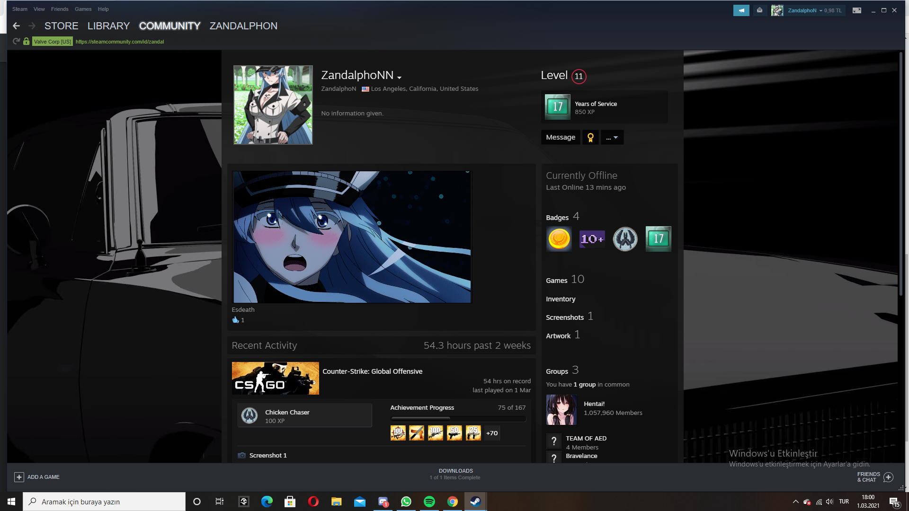Click the CS:GO game banner thumbnail
909x511 pixels.
pyautogui.click(x=276, y=379)
